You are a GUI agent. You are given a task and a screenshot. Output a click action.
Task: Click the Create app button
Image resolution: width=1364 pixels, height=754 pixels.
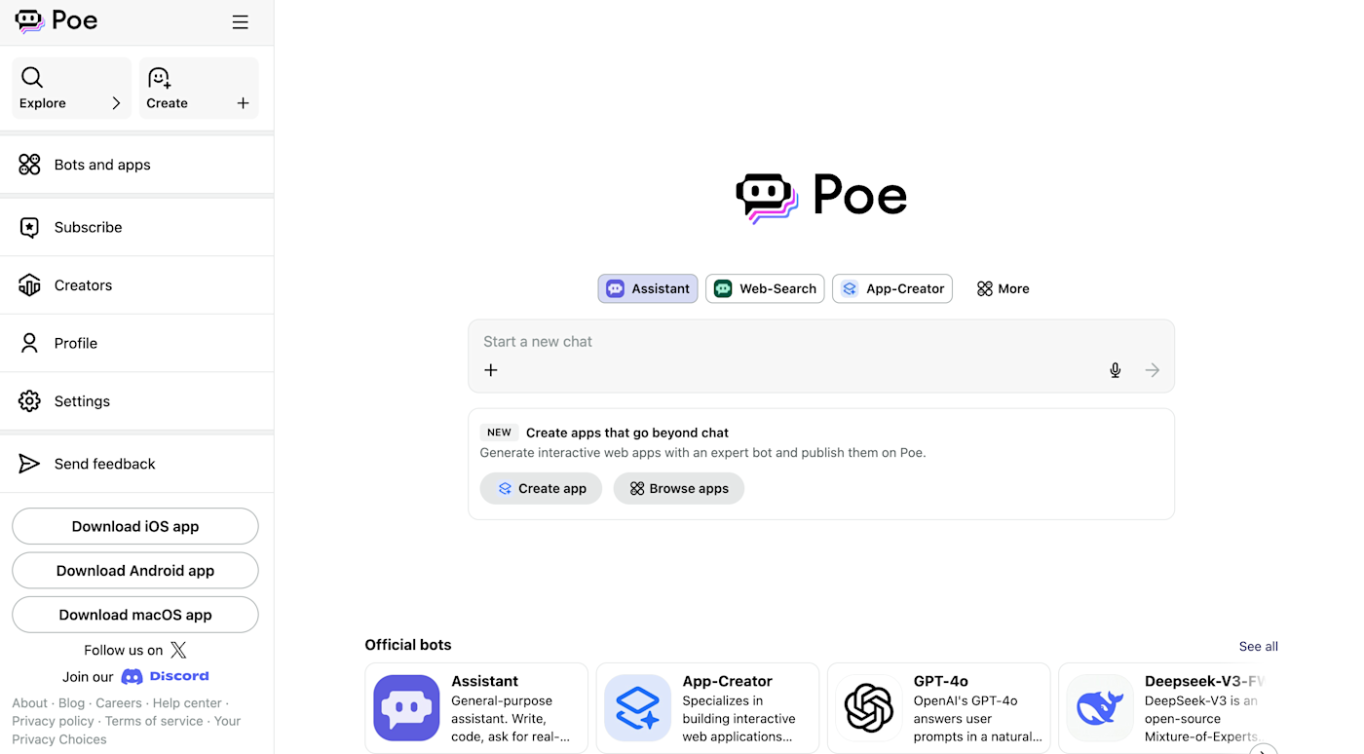[541, 488]
